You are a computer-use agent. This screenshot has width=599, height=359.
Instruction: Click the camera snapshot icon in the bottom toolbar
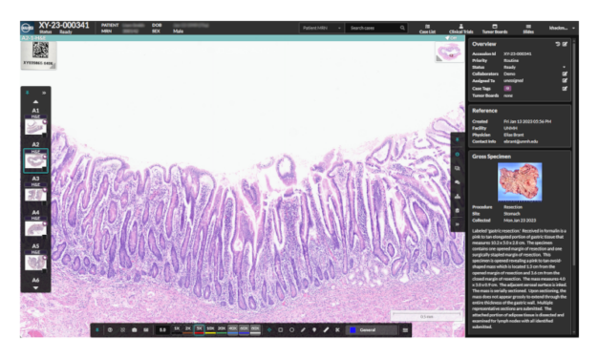click(x=134, y=330)
